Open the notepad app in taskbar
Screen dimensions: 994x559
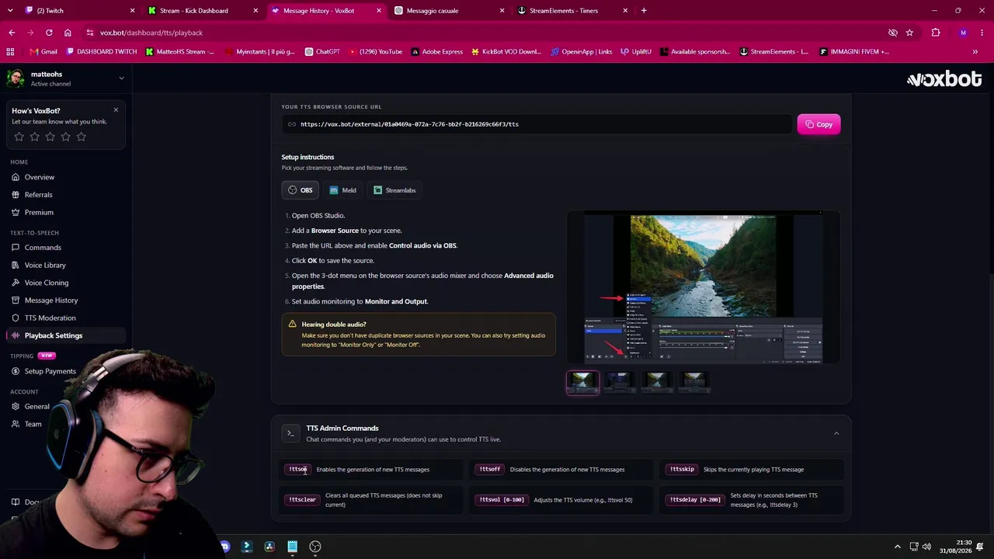(x=292, y=547)
